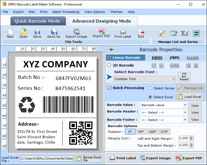Expand the Barcode Header dropdown

185,112
